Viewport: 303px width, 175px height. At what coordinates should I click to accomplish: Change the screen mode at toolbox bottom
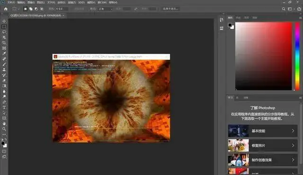click(x=4, y=157)
